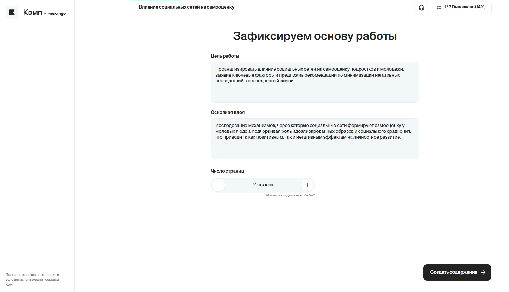Click the checklist icon next to progress
This screenshot has height=292, width=509.
438,7
